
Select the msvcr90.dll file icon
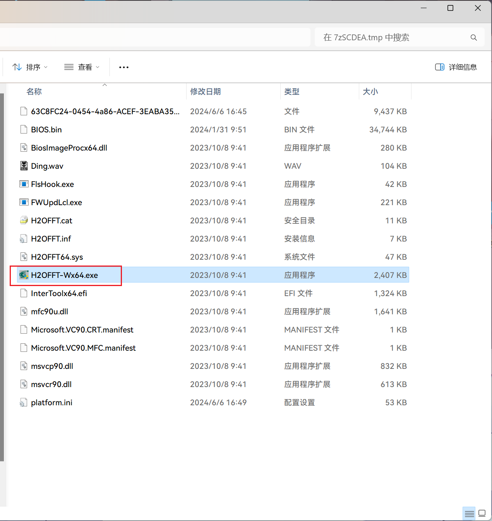click(x=24, y=384)
